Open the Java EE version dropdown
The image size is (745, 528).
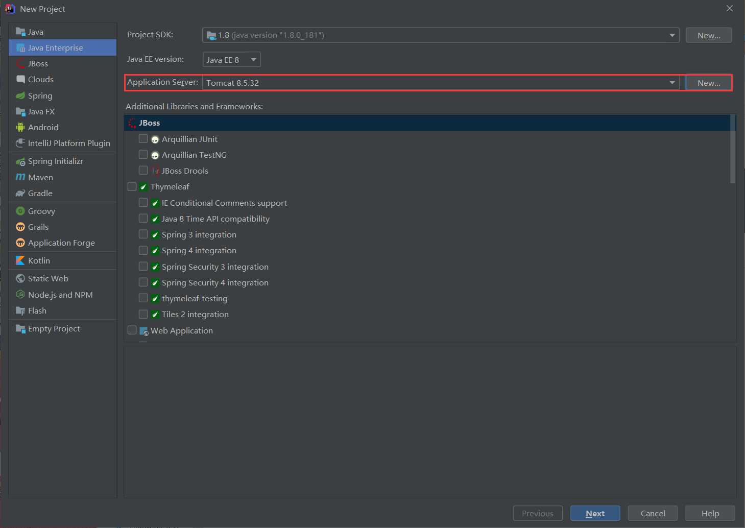pyautogui.click(x=232, y=60)
